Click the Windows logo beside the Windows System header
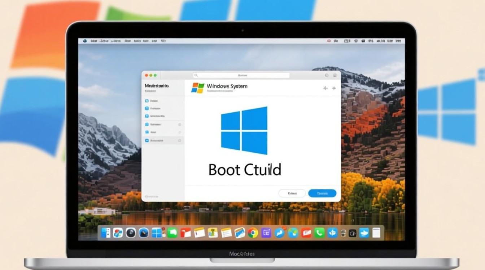This screenshot has width=485, height=270. [x=198, y=87]
